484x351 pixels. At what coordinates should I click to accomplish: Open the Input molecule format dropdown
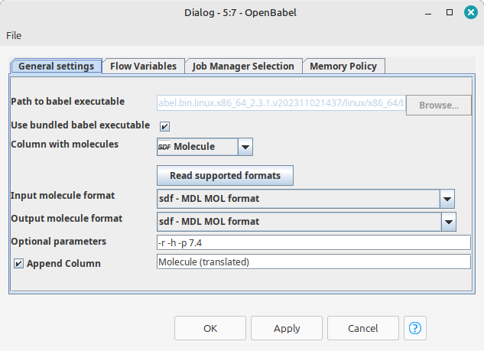(306, 199)
